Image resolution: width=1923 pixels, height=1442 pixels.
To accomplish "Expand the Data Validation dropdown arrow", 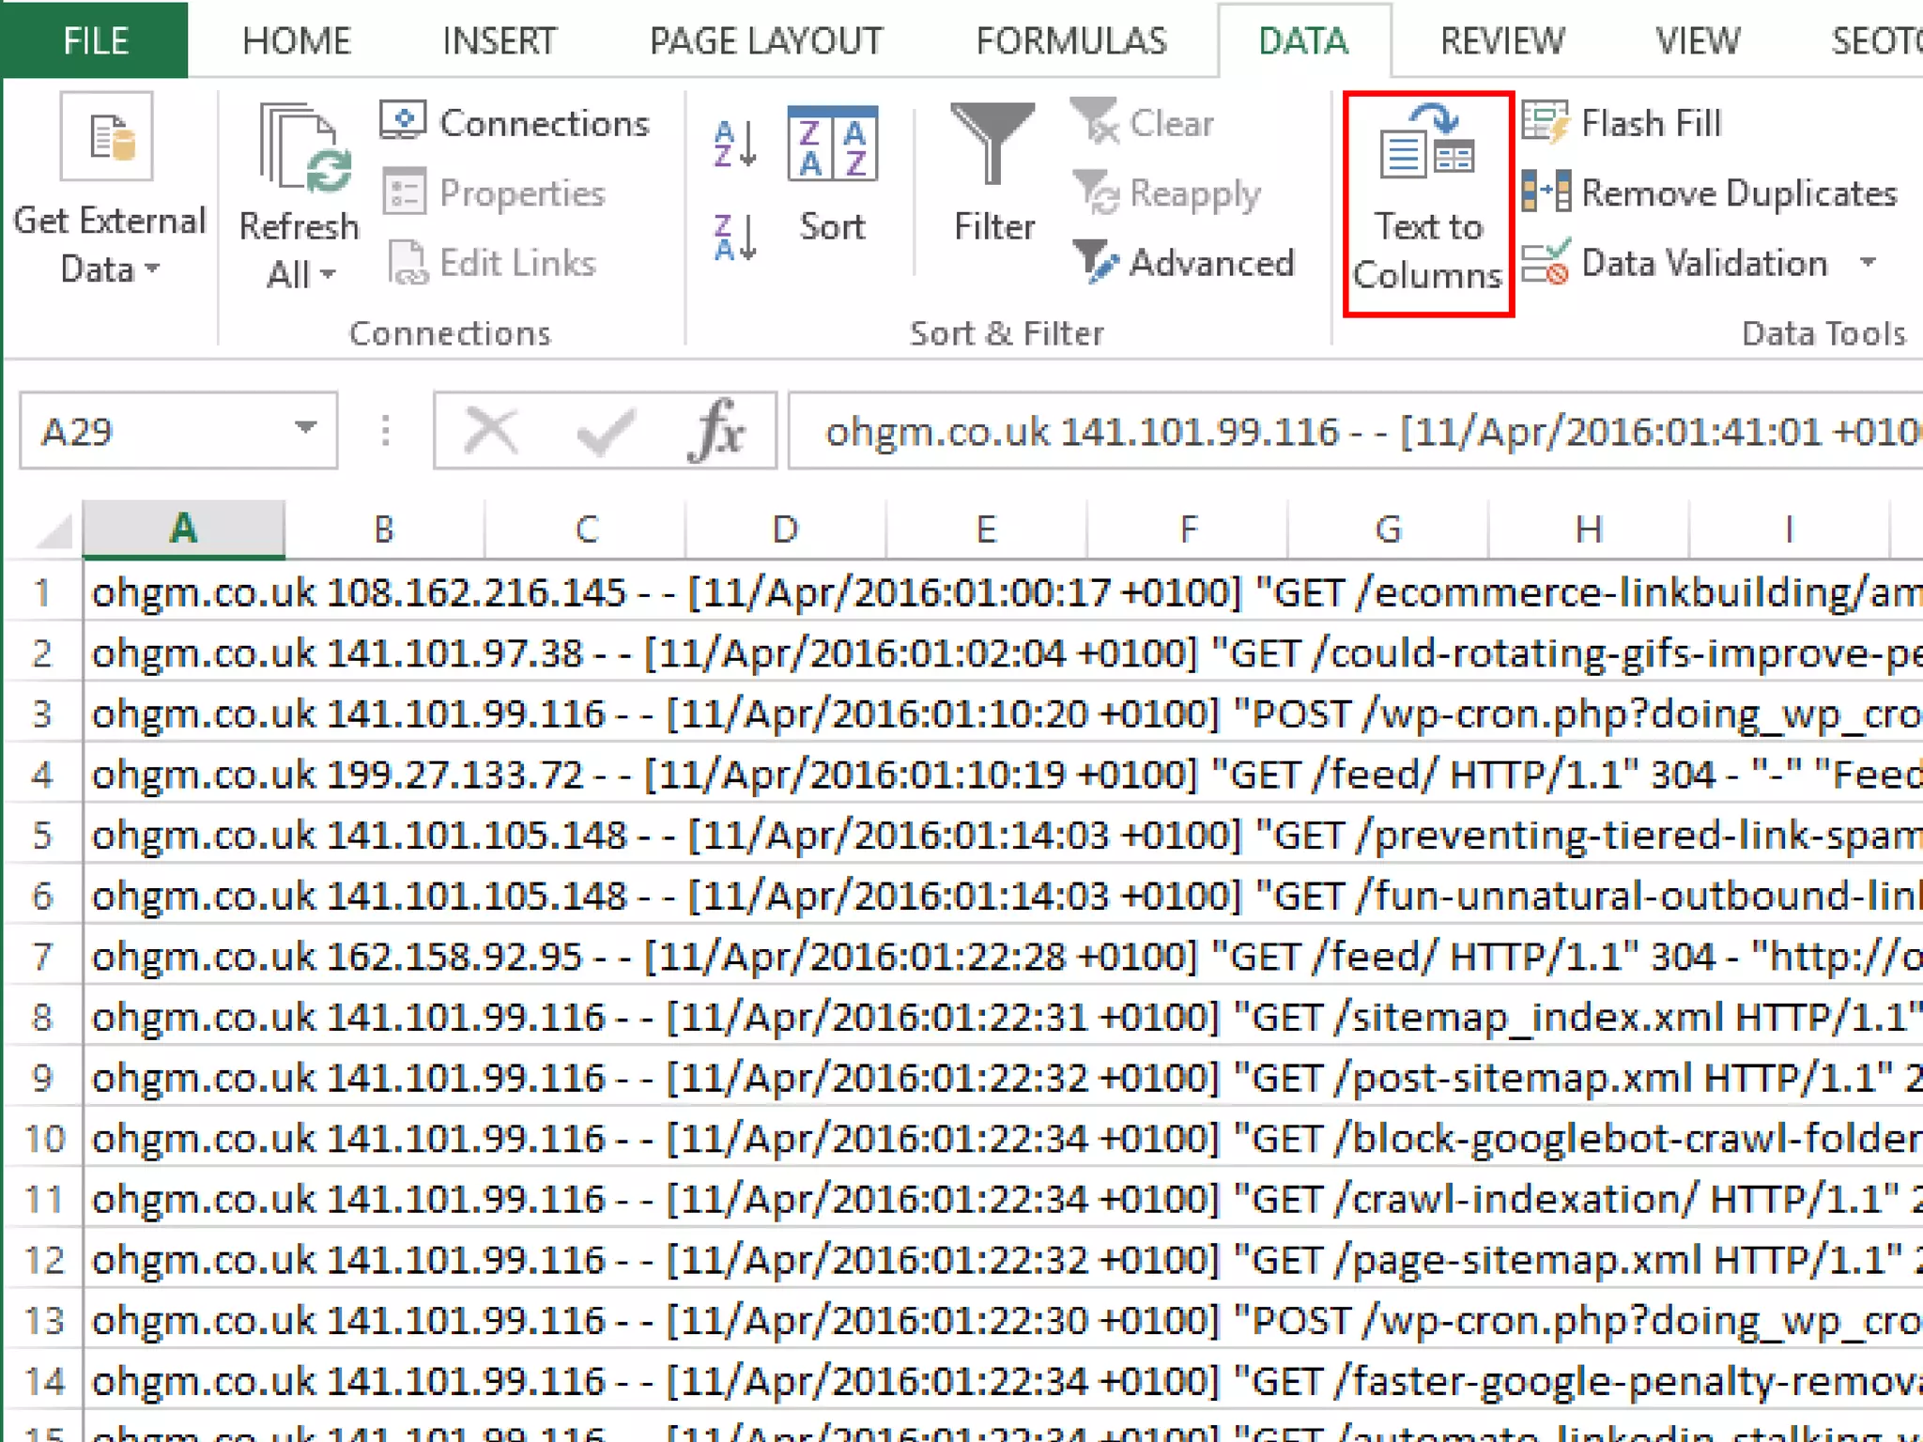I will coord(1869,262).
